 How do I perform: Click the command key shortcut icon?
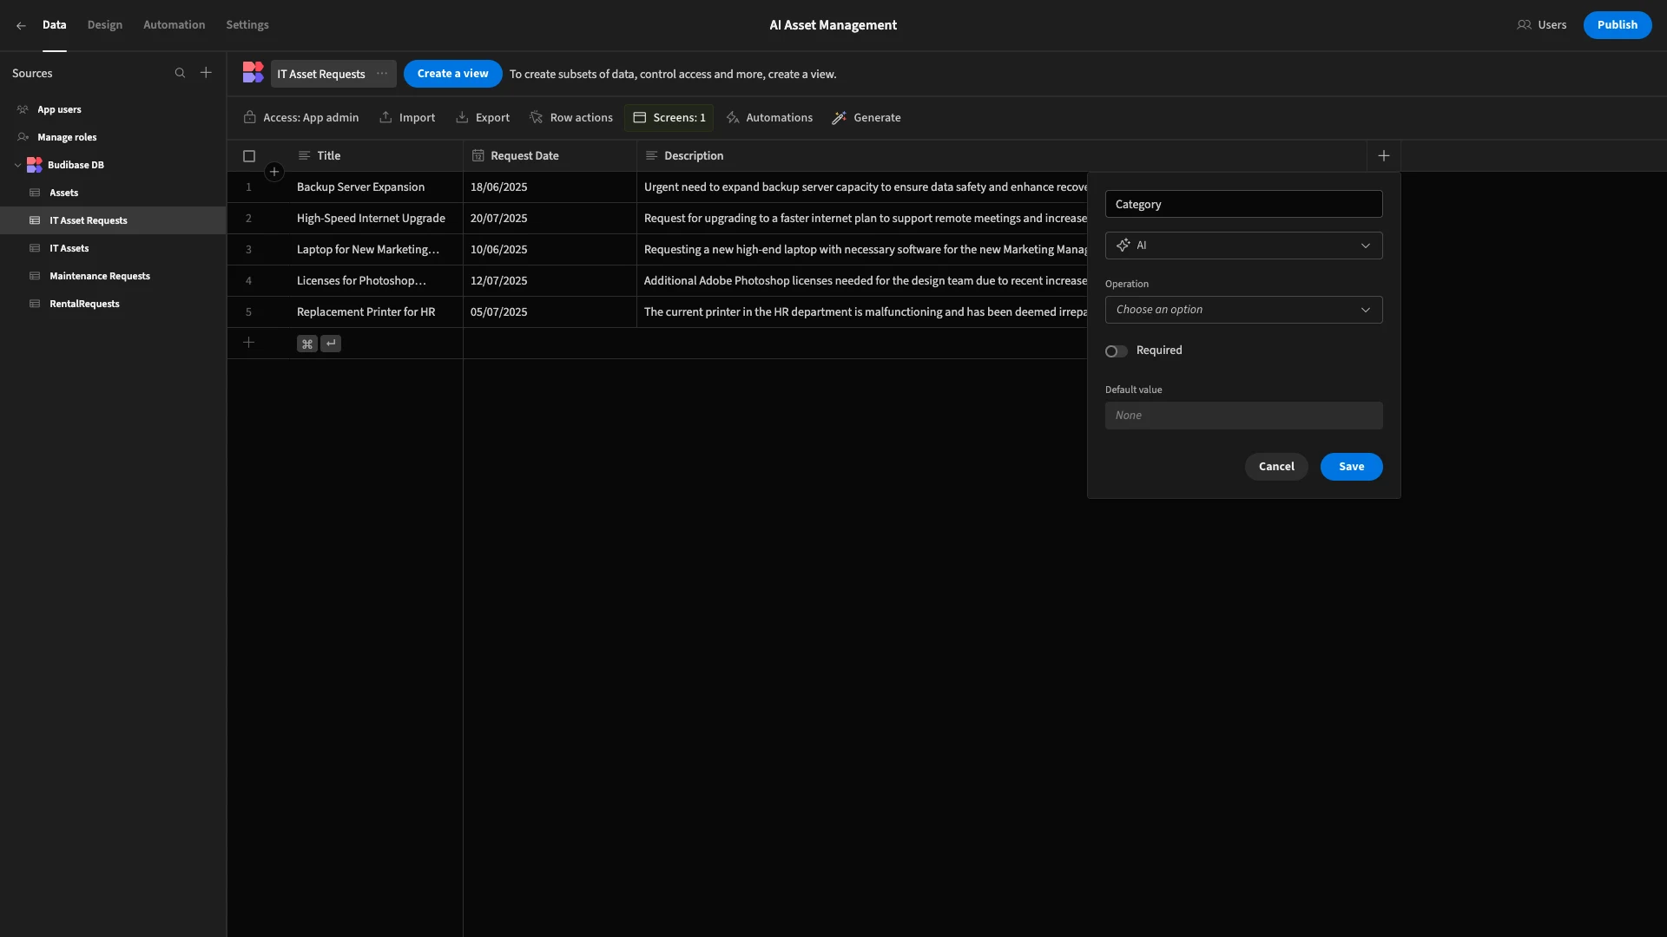[306, 344]
